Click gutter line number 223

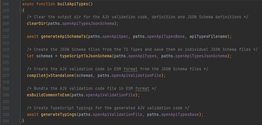pos(6,115)
